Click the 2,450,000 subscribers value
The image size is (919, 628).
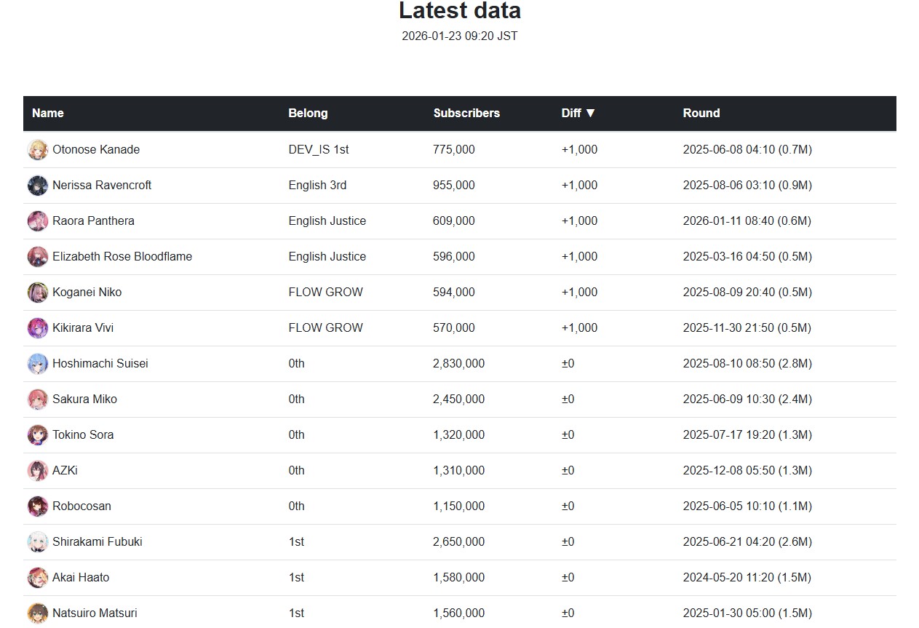[x=458, y=400]
